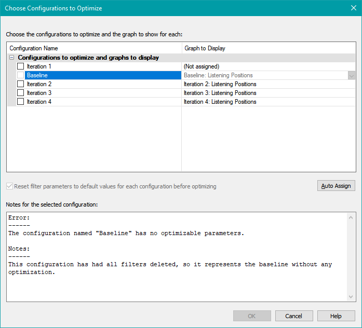The width and height of the screenshot is (362, 328).
Task: Toggle the Reset filter parameters checkbox
Action: pyautogui.click(x=9, y=186)
